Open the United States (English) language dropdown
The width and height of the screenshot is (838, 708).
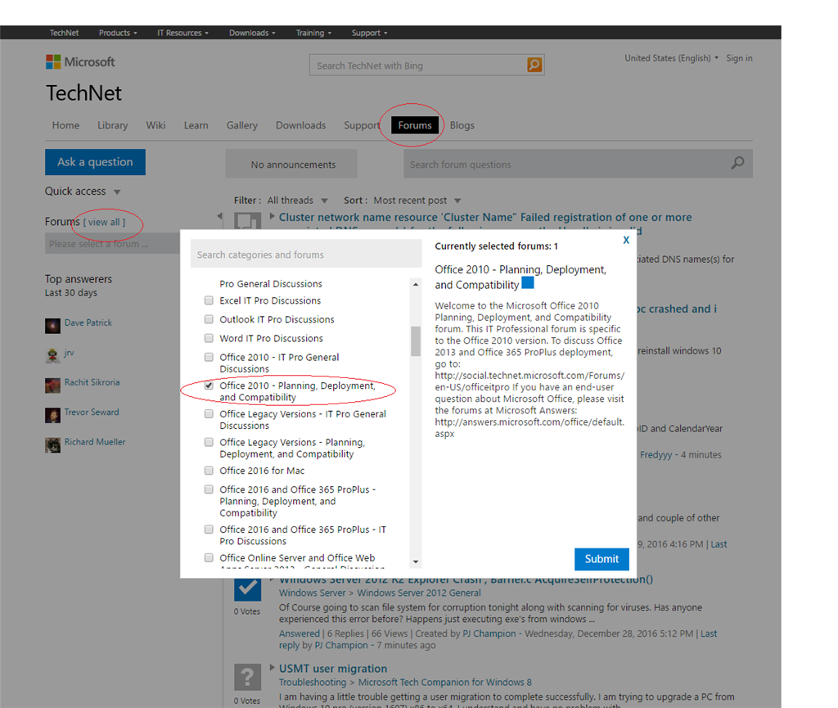coord(671,58)
